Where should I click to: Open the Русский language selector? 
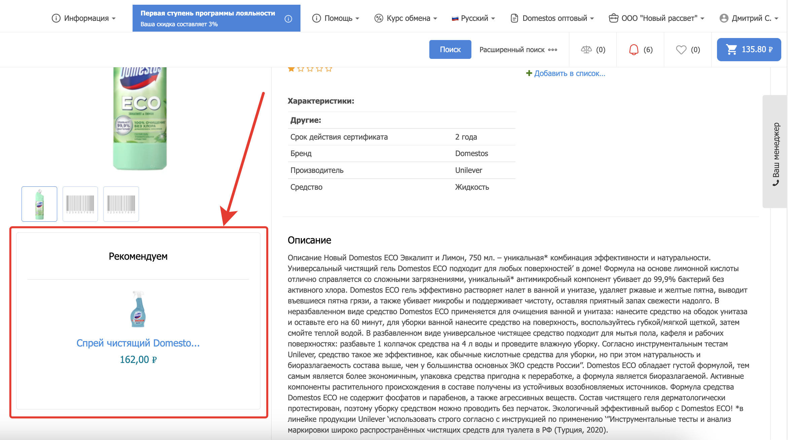(x=473, y=18)
